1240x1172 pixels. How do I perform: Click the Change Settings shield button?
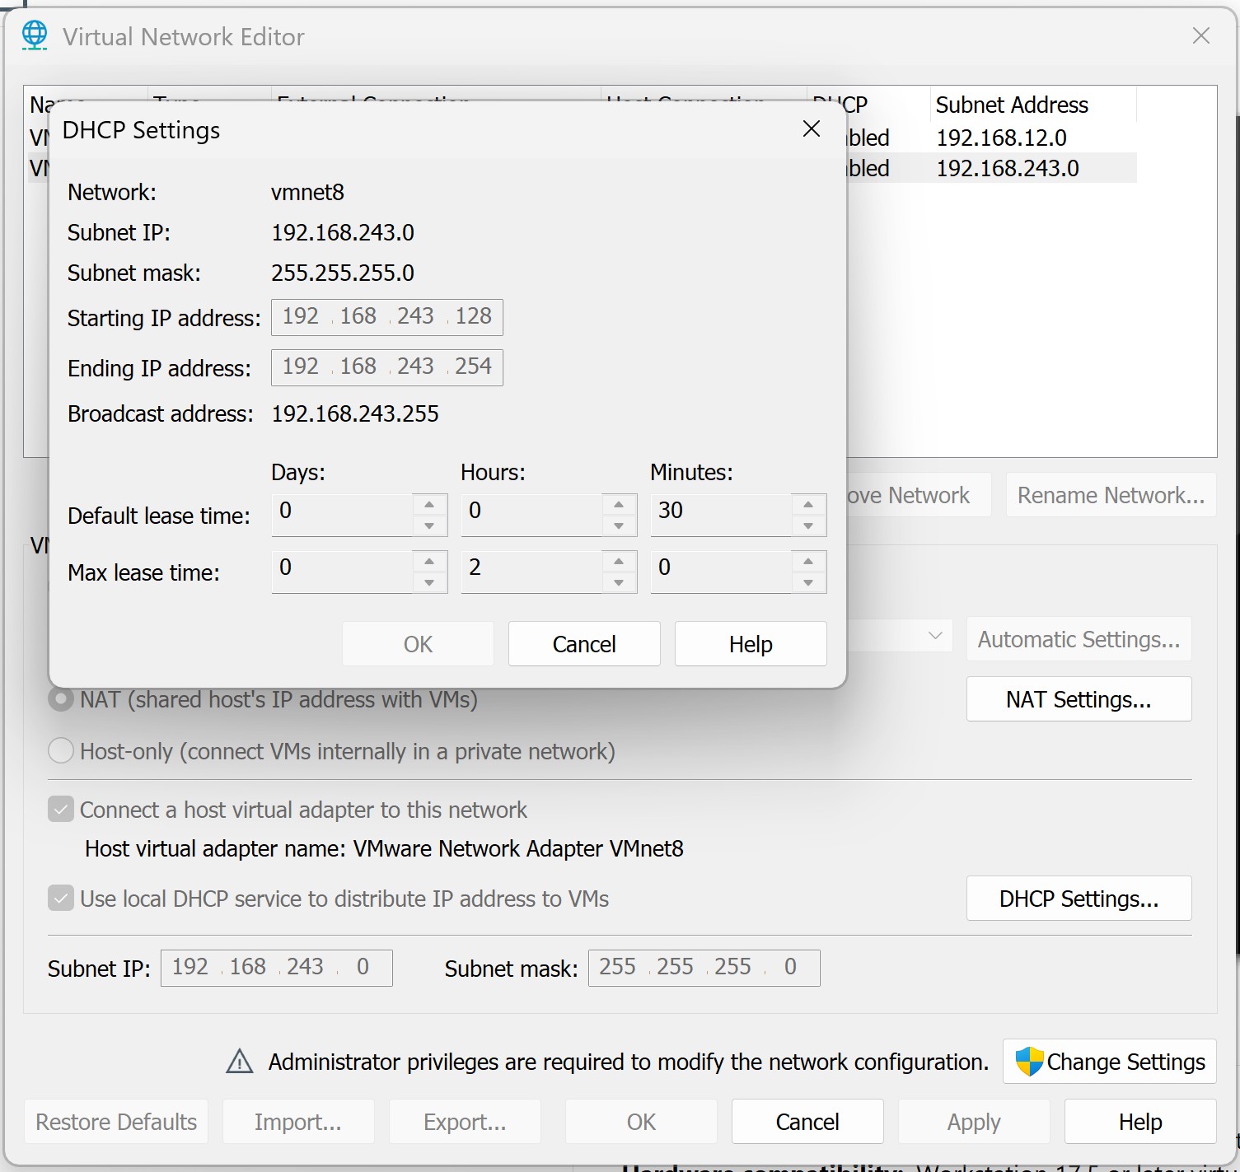[x=1109, y=1062]
